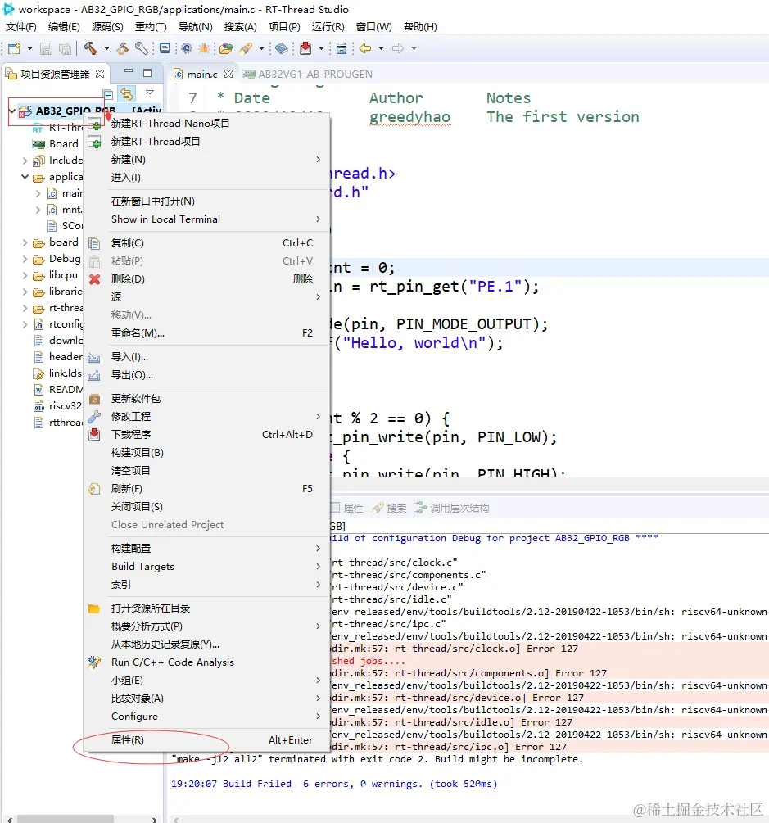The height and width of the screenshot is (823, 769).
Task: Go forward with the grey right arrow
Action: (398, 48)
